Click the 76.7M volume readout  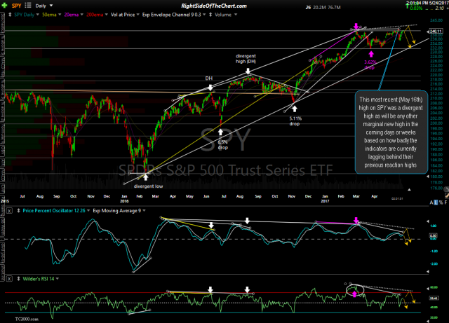[x=334, y=8]
